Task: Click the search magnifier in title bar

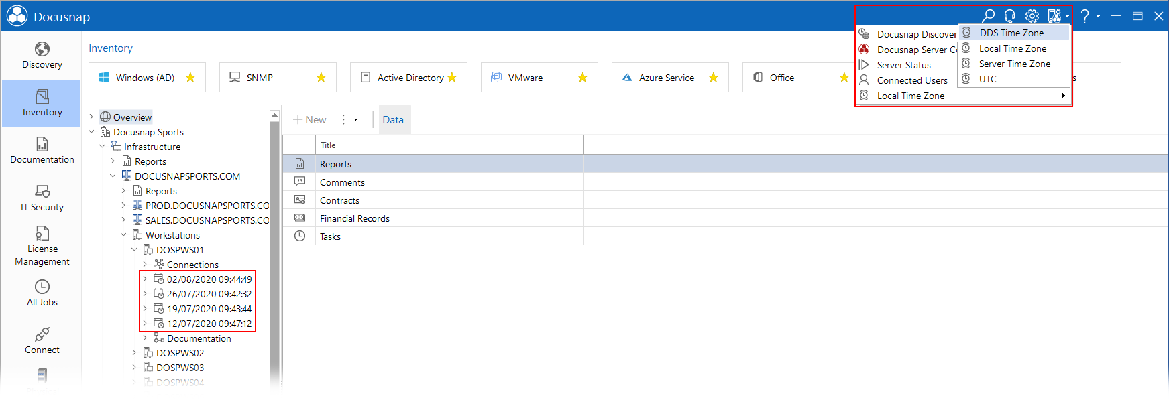Action: click(988, 16)
